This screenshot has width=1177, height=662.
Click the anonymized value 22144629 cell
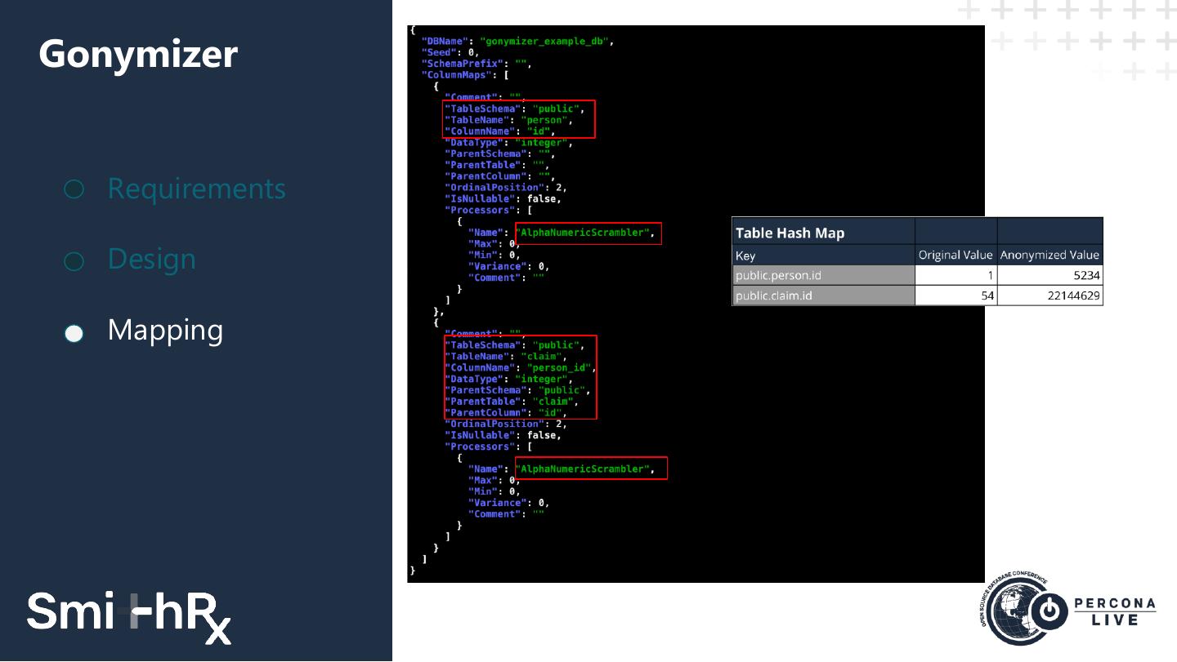[1050, 295]
